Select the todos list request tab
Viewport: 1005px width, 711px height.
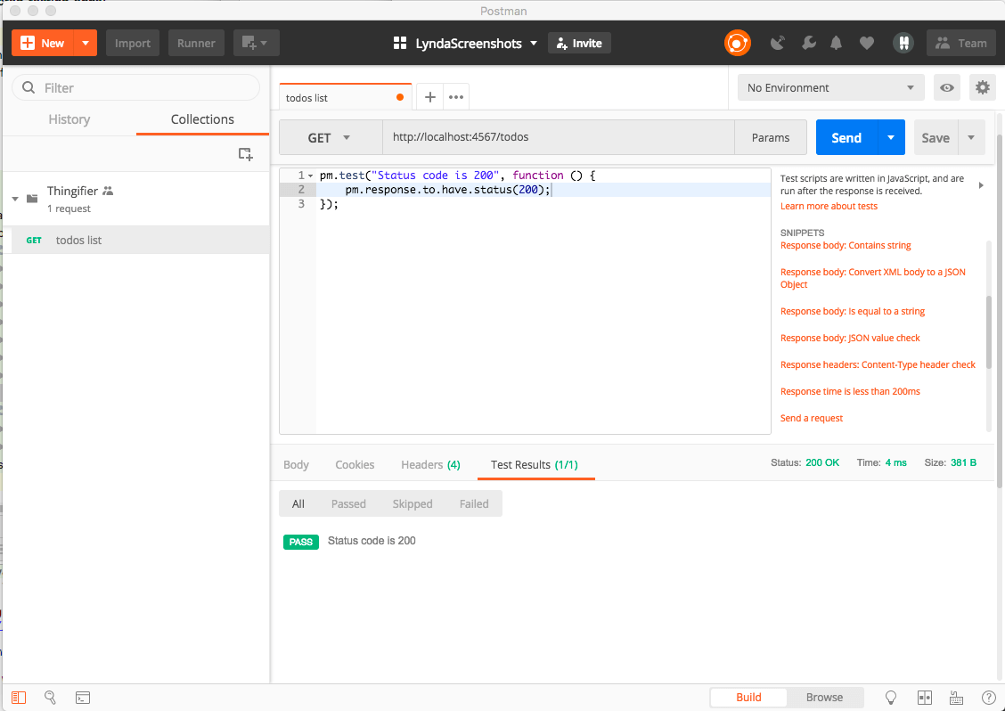[345, 97]
